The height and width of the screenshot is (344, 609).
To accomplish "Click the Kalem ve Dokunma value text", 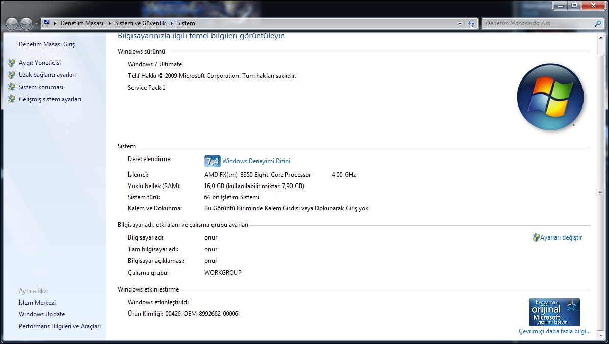I will click(x=286, y=208).
